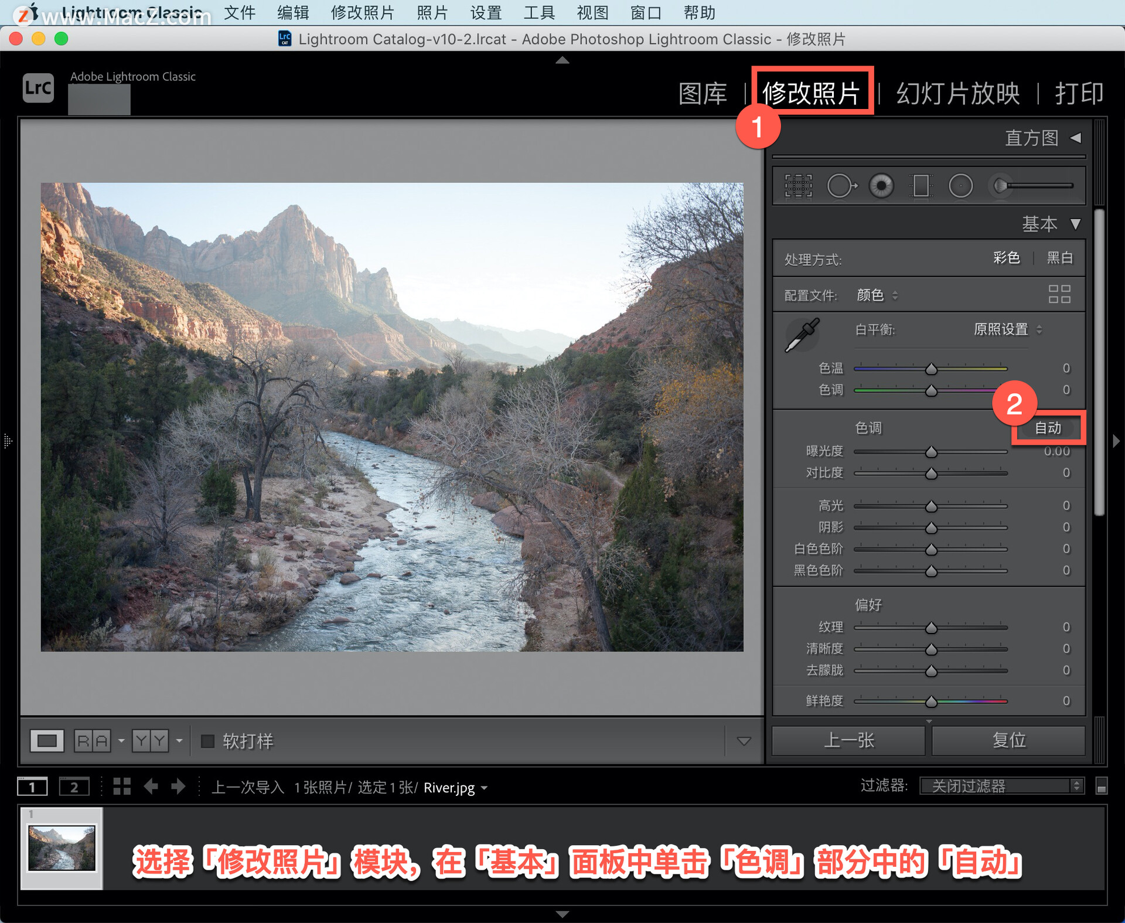
Task: Enable the soft proofing 软打样 checkbox
Action: click(207, 741)
